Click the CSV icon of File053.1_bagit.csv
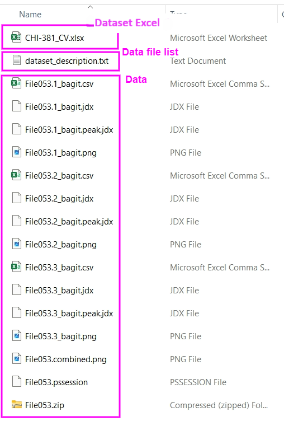 pos(16,83)
